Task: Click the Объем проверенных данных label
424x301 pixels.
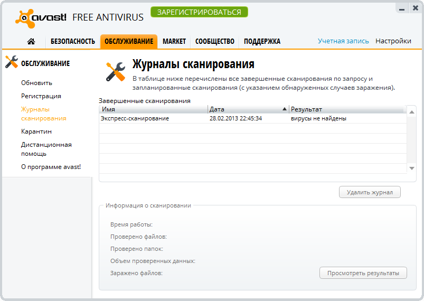Action: click(x=153, y=261)
